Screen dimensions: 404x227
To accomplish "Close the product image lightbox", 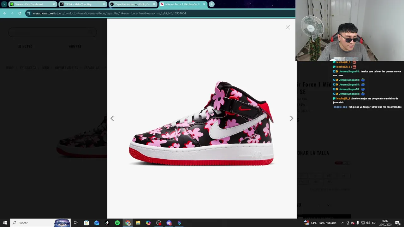I will pyautogui.click(x=288, y=27).
